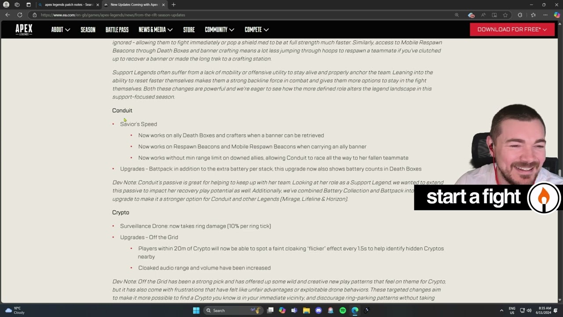Image resolution: width=563 pixels, height=317 pixels.
Task: Go back to the previous page
Action: (x=7, y=15)
